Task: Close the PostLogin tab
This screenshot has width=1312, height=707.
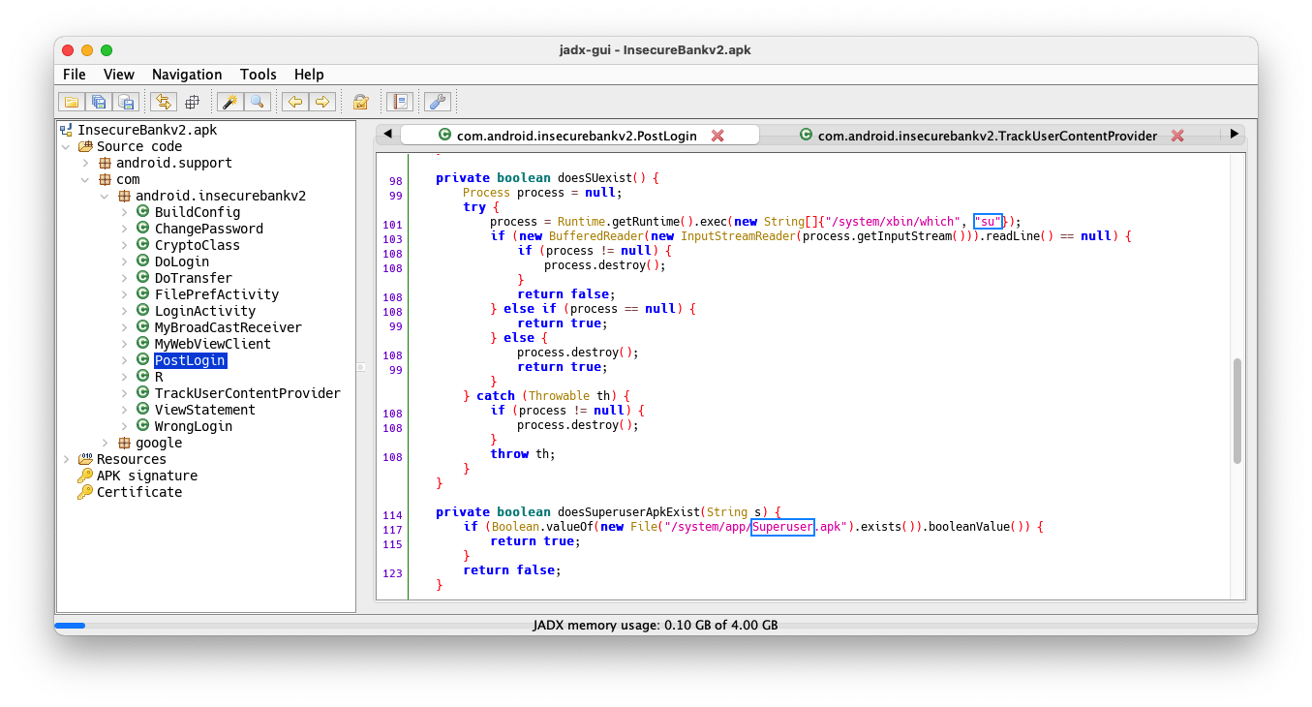Action: (717, 136)
